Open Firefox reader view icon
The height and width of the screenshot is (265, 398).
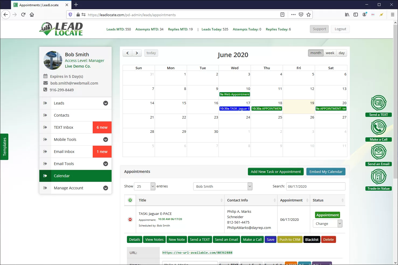(282, 15)
